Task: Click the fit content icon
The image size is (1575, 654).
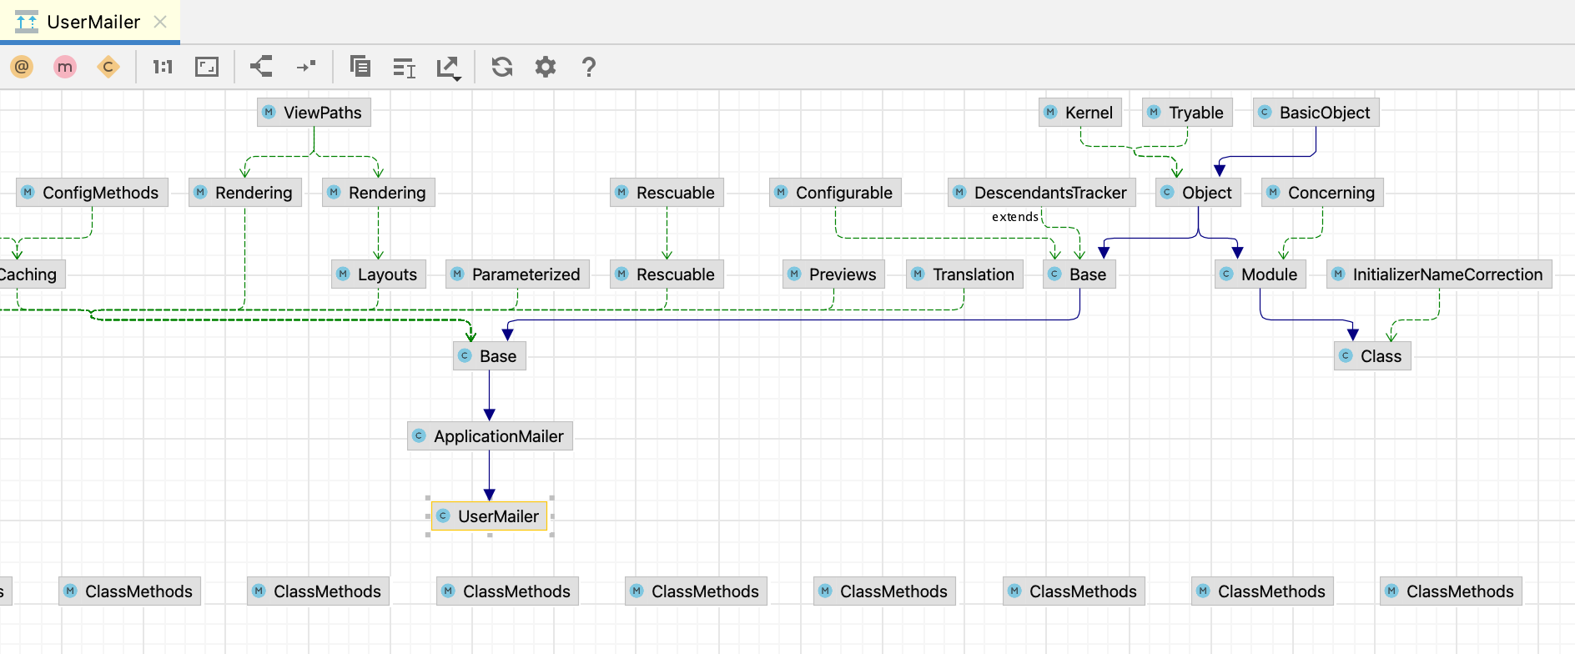Action: [x=206, y=67]
